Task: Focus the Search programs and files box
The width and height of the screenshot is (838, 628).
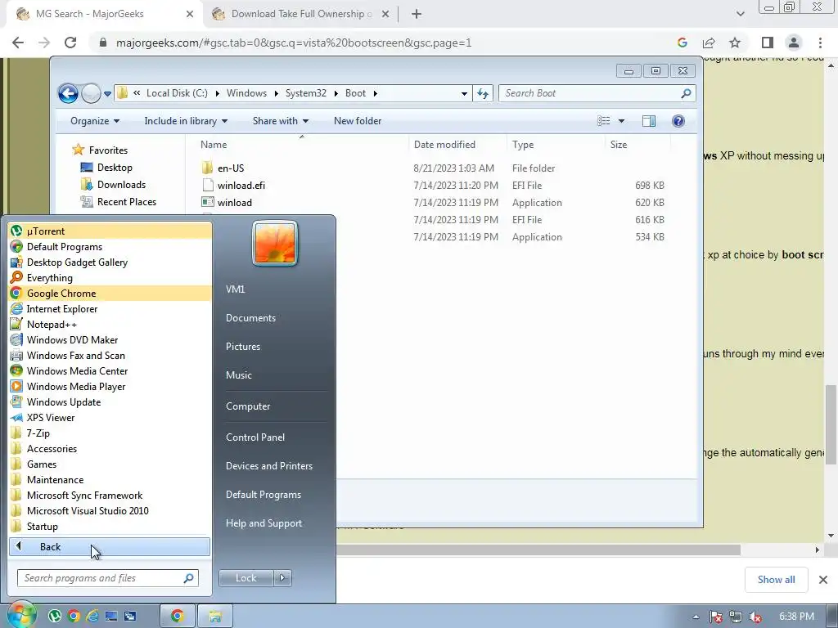Action: 108,578
